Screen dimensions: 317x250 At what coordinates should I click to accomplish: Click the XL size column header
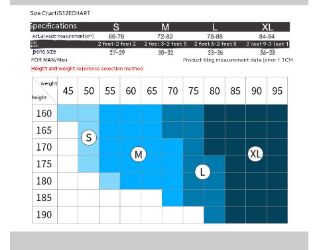click(267, 27)
